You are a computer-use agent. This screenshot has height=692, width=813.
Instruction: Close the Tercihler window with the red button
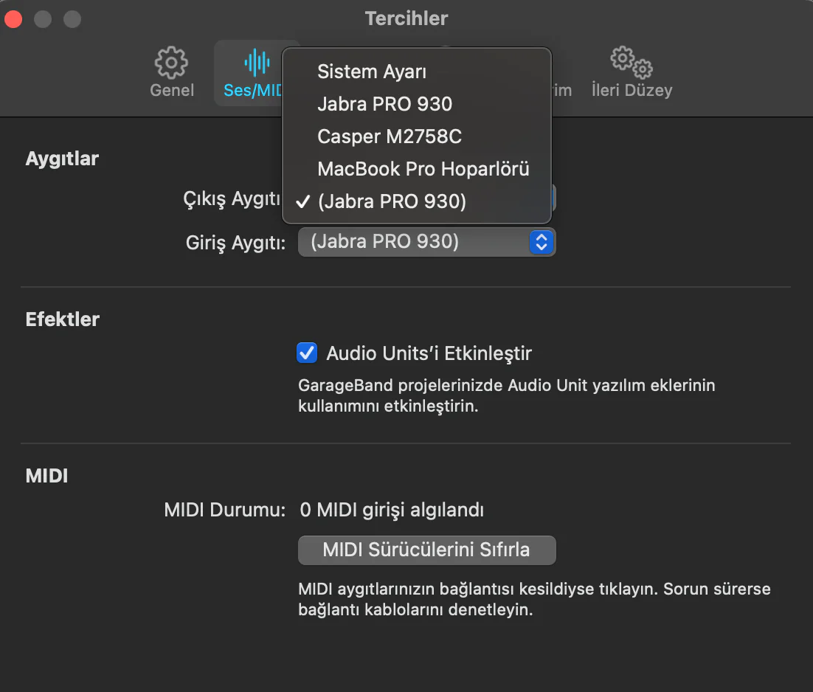click(x=14, y=19)
